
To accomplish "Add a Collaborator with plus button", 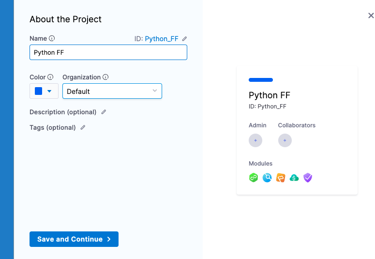I will 285,140.
